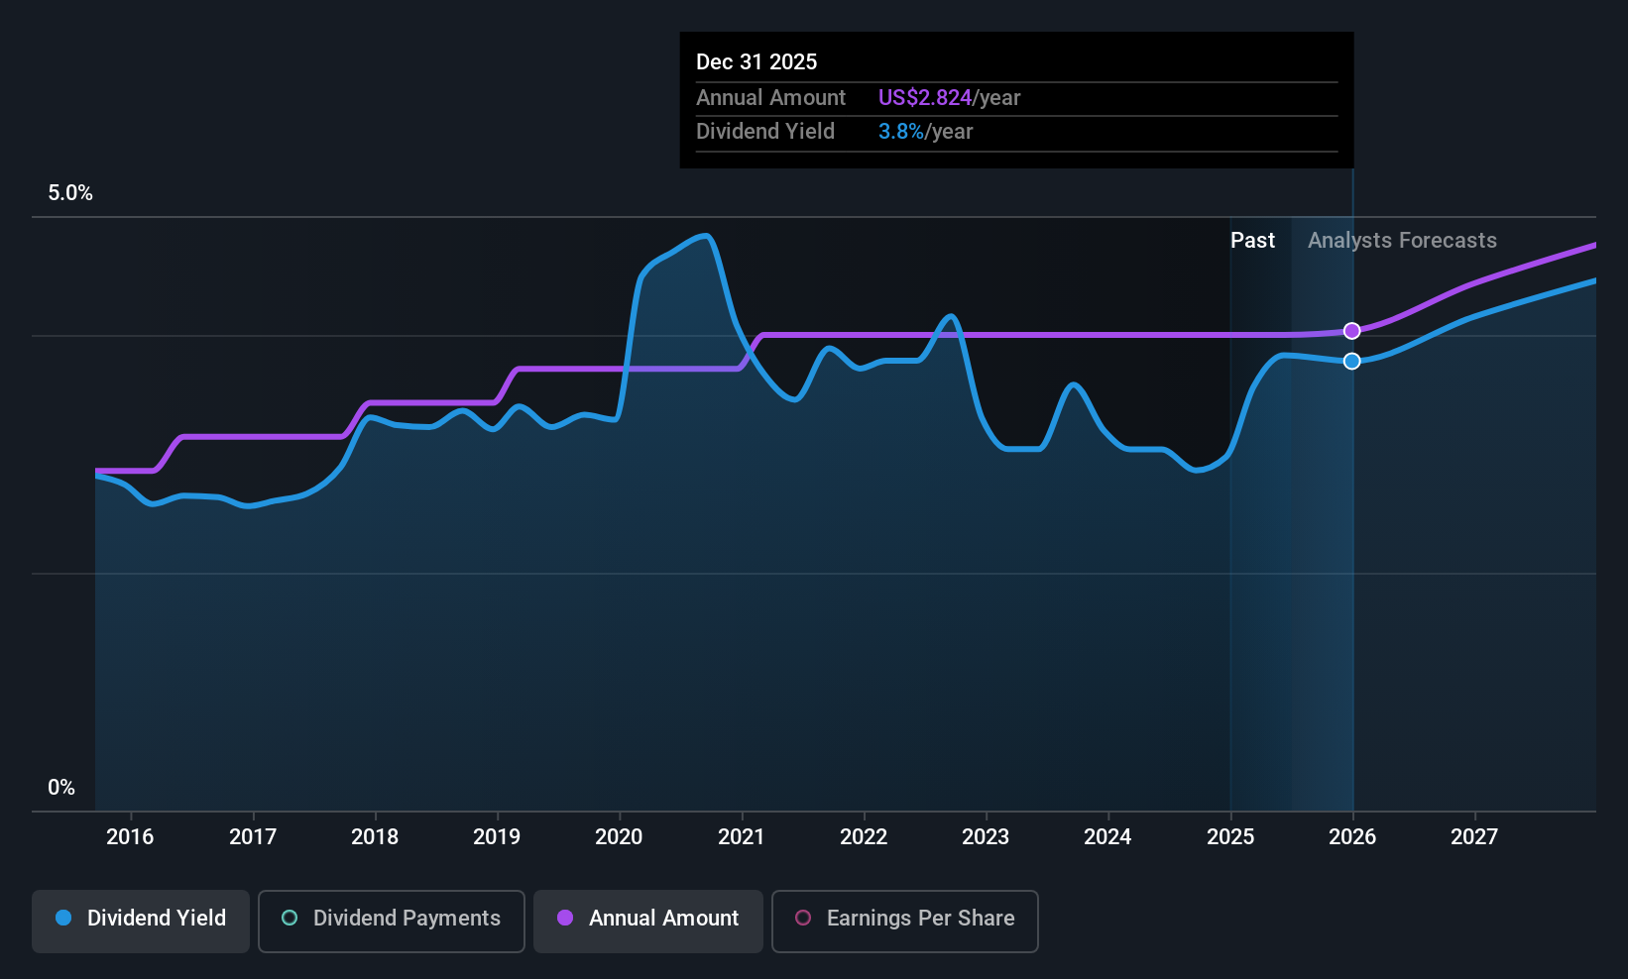Click the 5.0% y-axis label
Image resolution: width=1628 pixels, height=979 pixels.
70,193
